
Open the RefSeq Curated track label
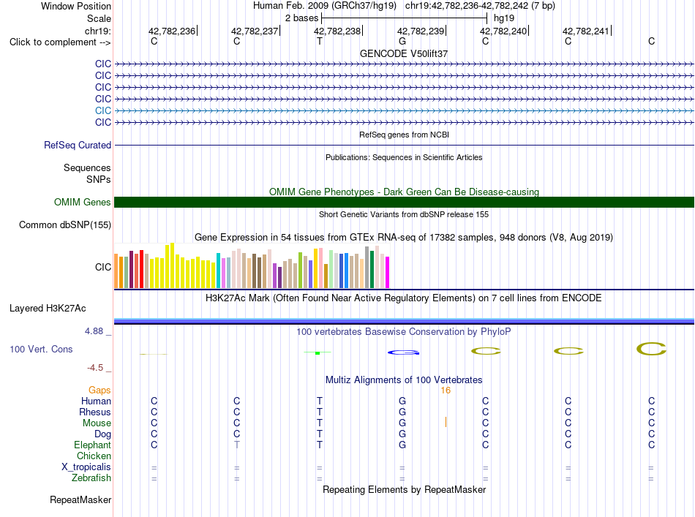(x=77, y=145)
